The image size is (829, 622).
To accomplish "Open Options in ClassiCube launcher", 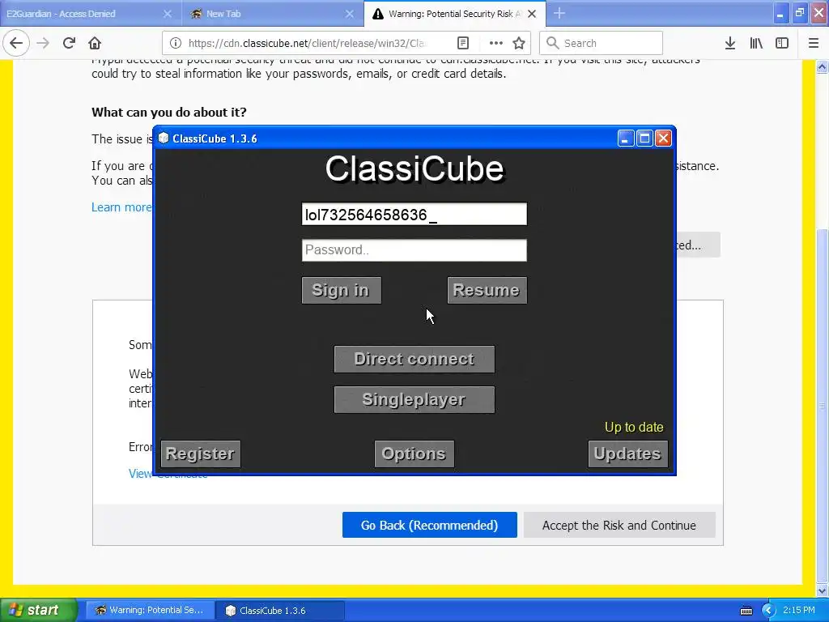I will 414,454.
